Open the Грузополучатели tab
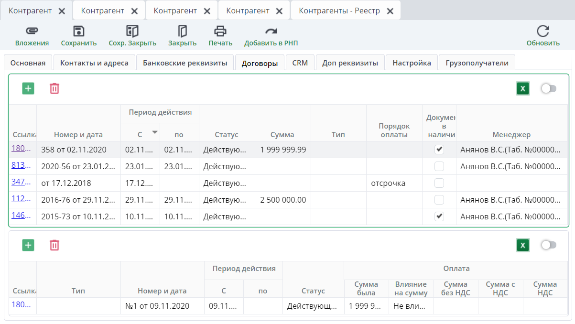Viewport: 575px width, 324px height. click(x=477, y=63)
